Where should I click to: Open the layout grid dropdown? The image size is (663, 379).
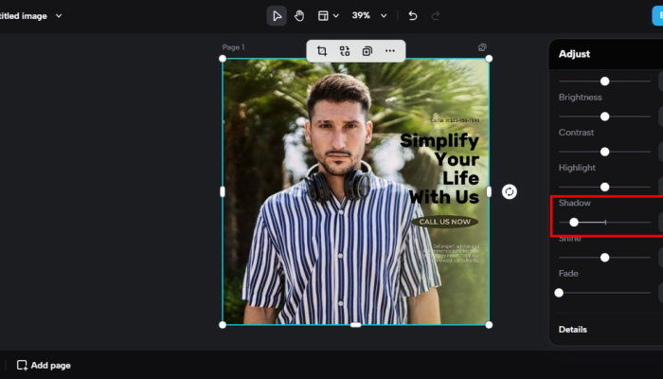coord(328,16)
